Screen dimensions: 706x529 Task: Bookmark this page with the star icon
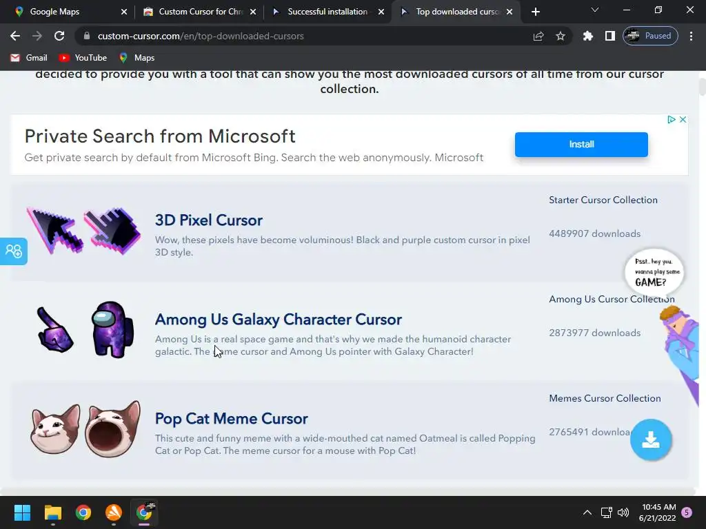click(x=560, y=36)
